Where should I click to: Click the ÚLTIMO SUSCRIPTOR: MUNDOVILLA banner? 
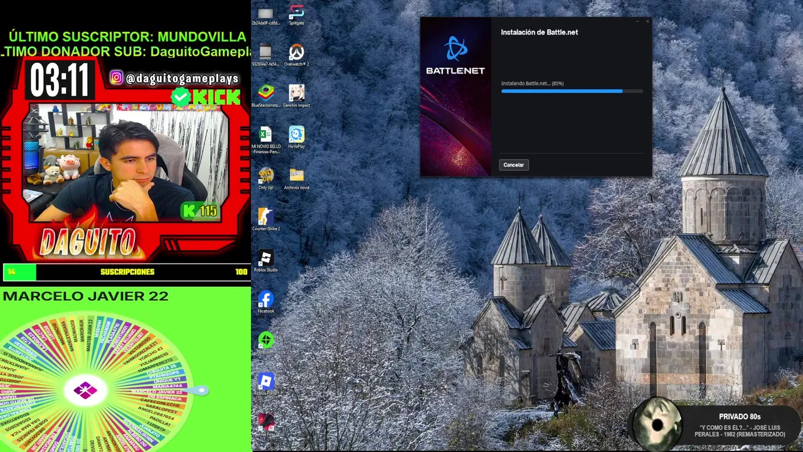tap(127, 37)
